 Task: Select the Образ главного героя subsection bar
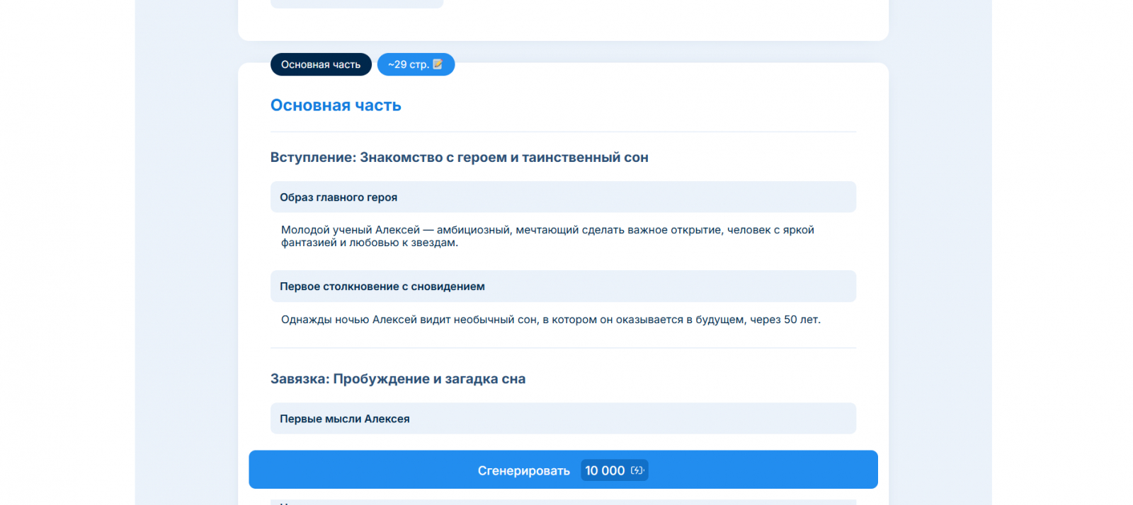pos(563,197)
